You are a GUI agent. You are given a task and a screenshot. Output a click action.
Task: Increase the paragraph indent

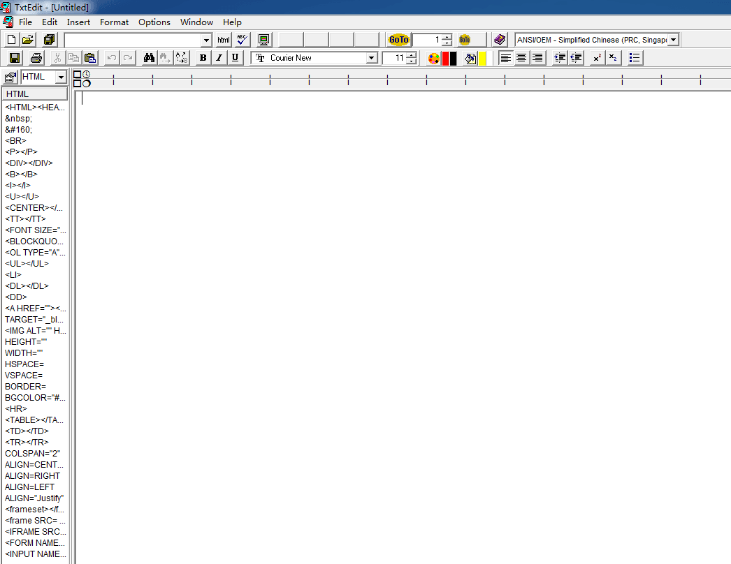560,58
